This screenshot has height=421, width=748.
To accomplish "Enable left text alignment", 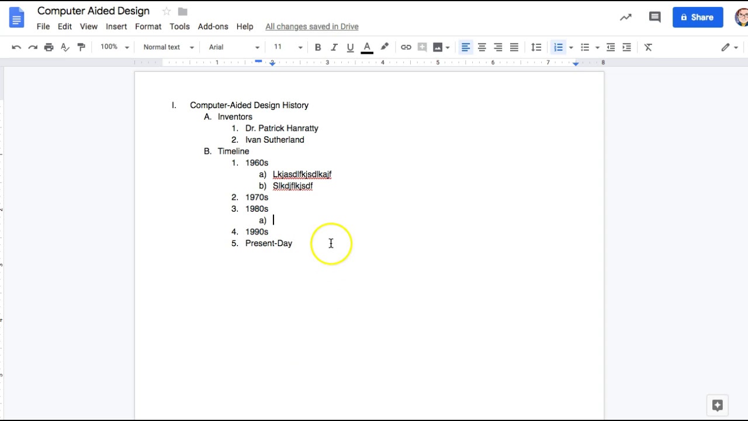I will (466, 47).
